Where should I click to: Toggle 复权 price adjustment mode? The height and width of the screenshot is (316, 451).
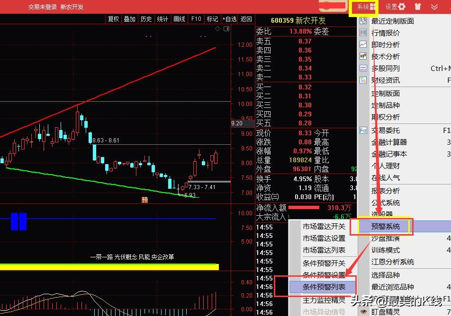tap(113, 19)
